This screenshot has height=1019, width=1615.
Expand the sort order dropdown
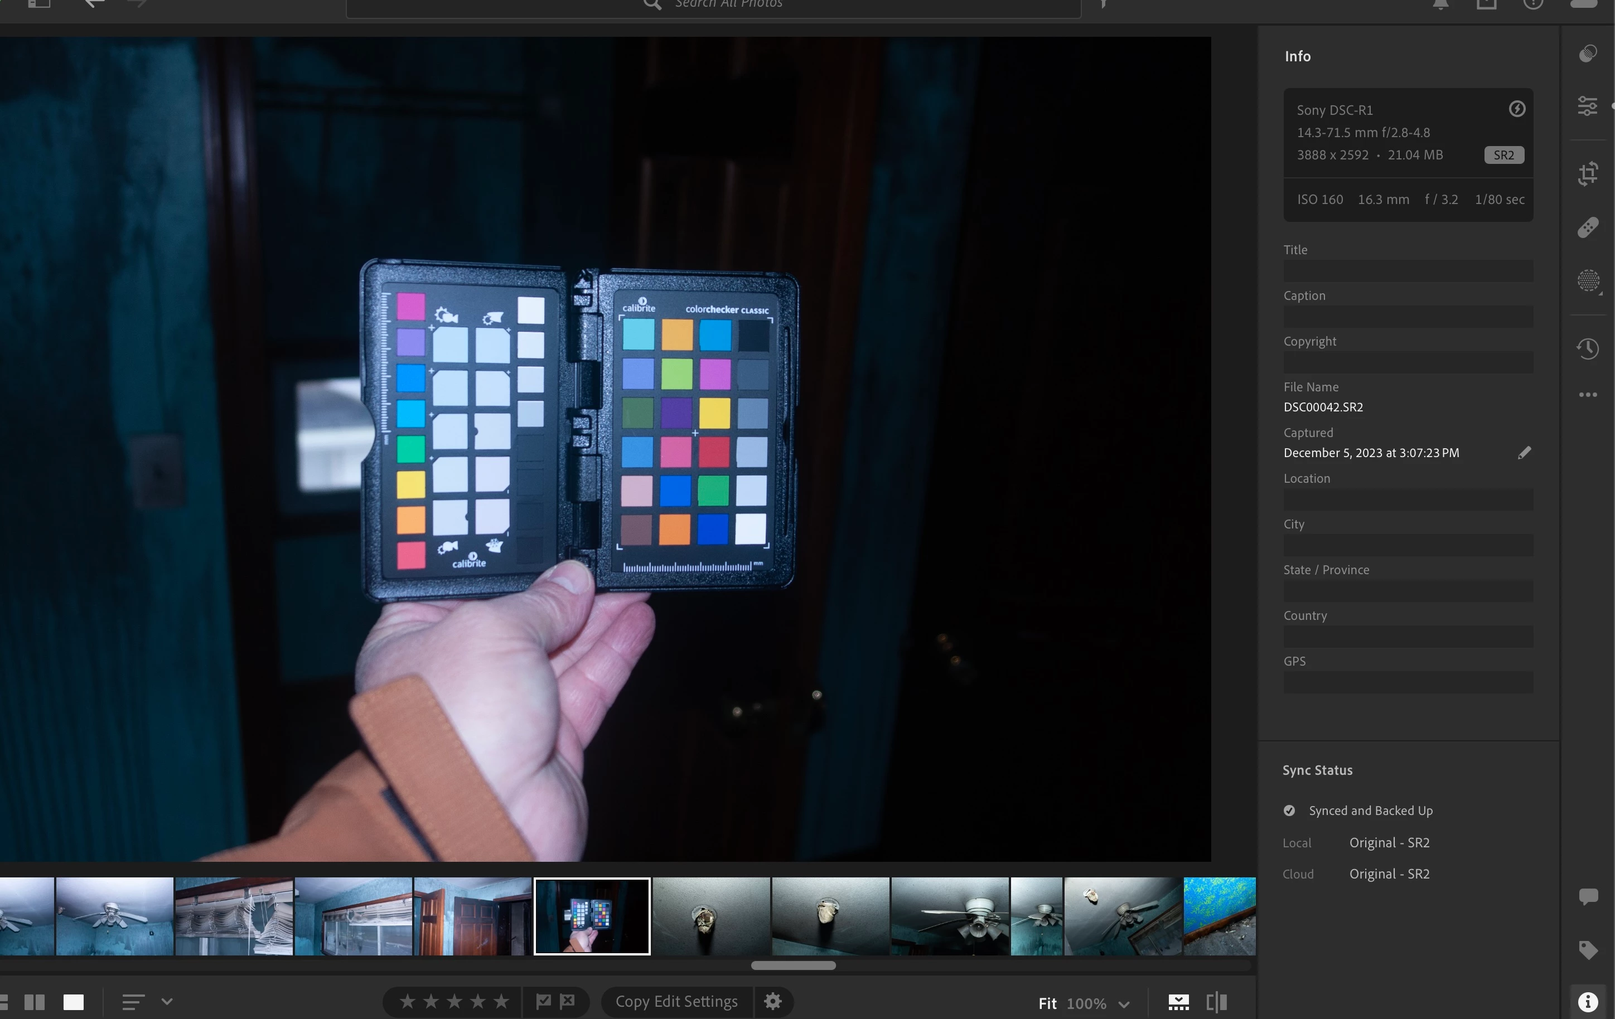[167, 1002]
